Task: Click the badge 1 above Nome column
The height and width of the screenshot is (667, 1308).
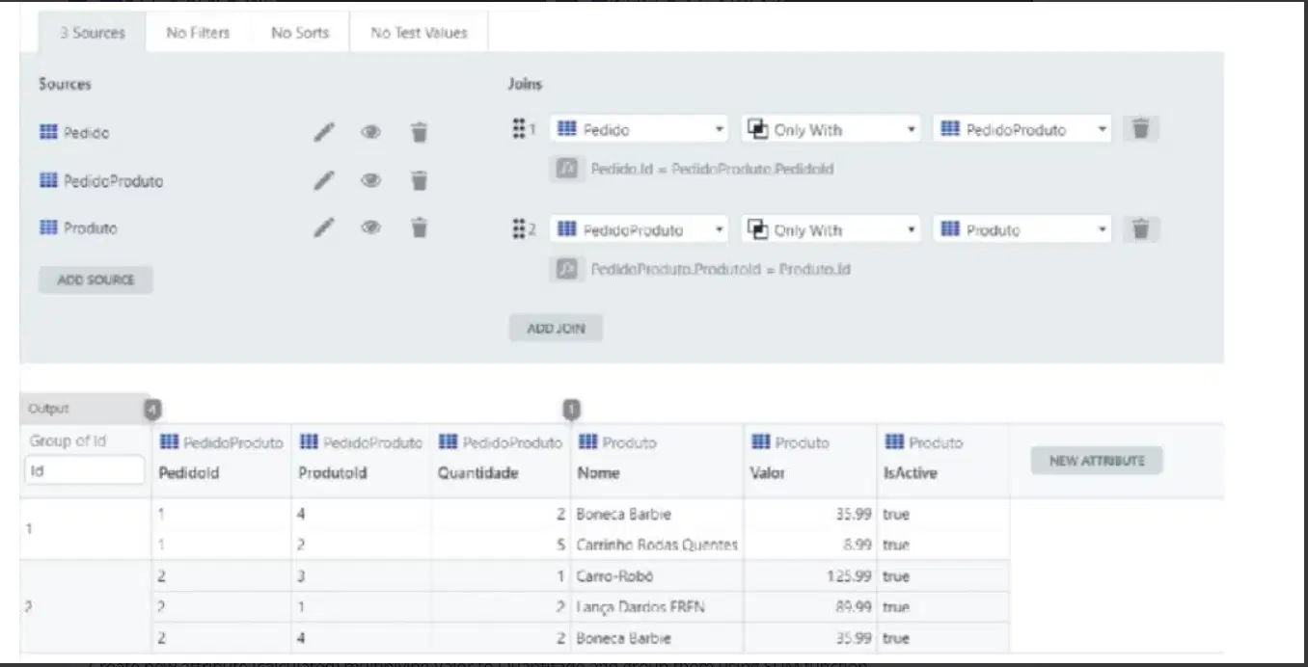Action: tap(571, 410)
